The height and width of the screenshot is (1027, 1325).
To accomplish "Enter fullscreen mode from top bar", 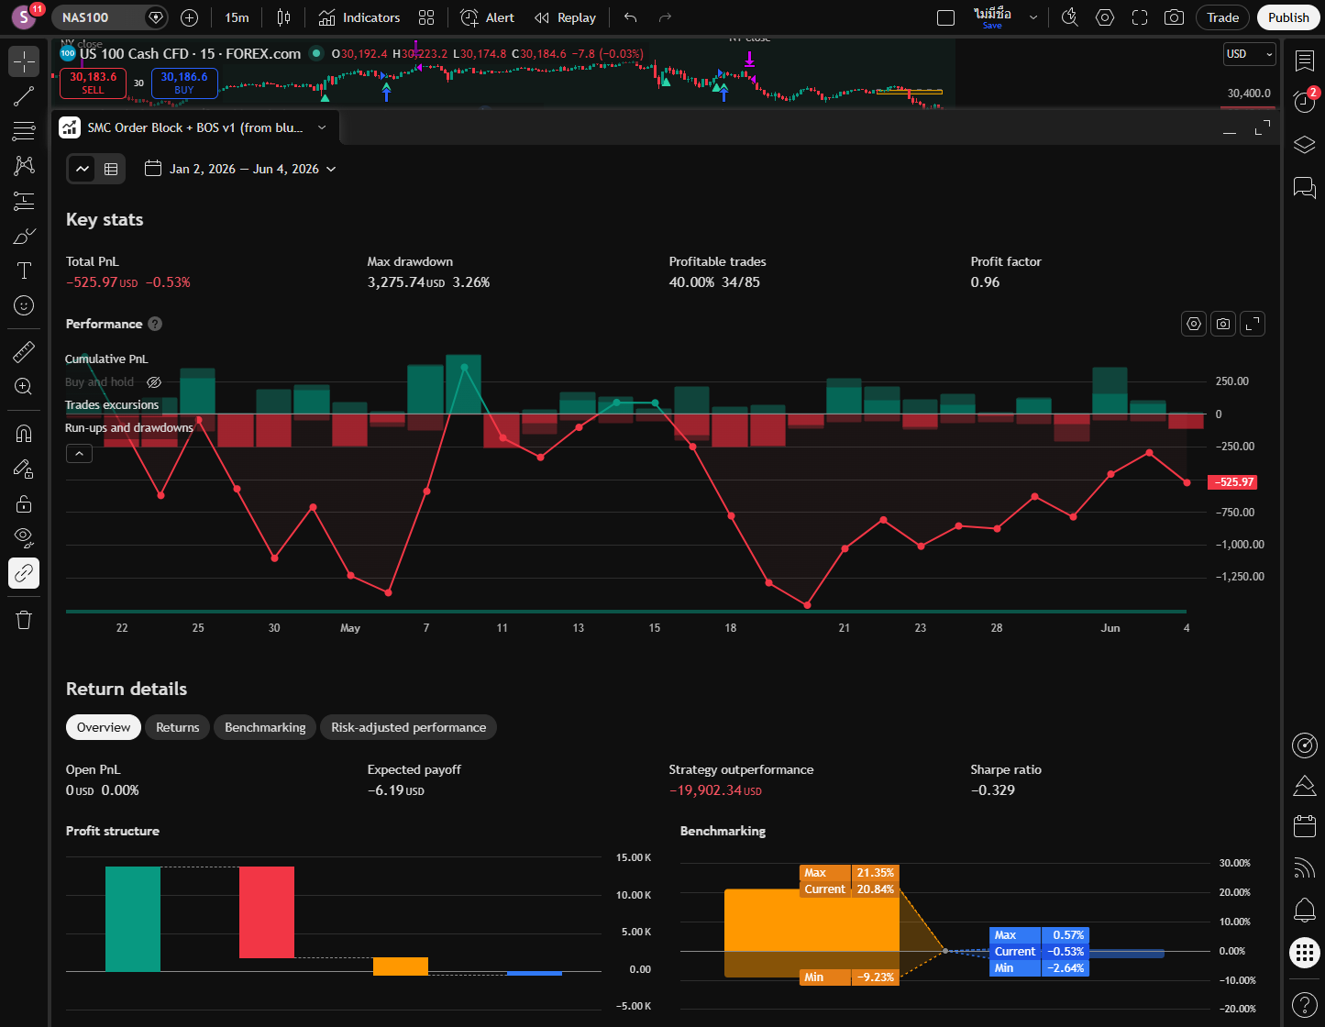I will [x=1140, y=17].
